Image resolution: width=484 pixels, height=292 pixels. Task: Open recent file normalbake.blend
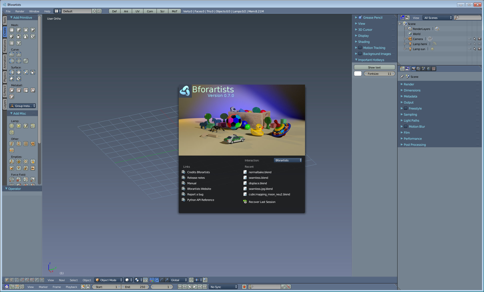260,172
